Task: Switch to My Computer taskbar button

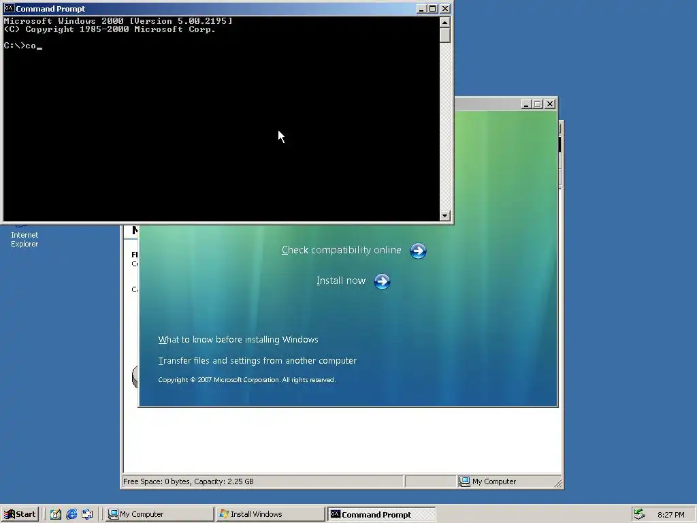Action: tap(160, 514)
